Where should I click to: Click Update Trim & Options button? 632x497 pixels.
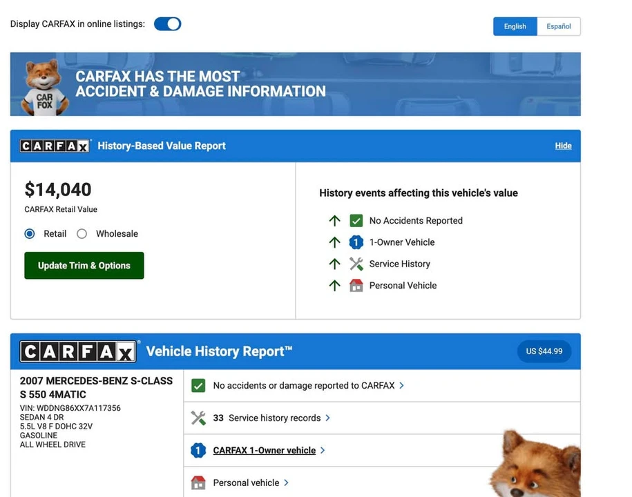(84, 266)
